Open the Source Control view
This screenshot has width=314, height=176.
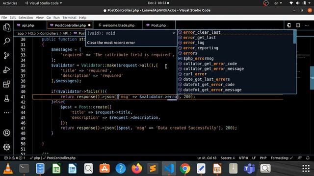[6, 55]
